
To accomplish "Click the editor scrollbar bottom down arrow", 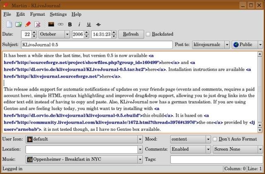I will click(260, 130).
